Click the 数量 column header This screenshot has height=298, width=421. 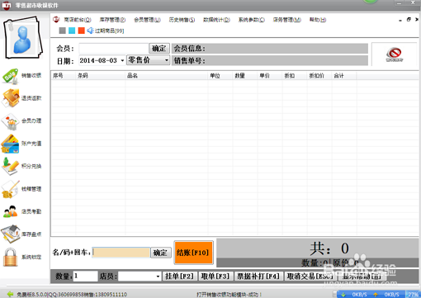click(245, 76)
